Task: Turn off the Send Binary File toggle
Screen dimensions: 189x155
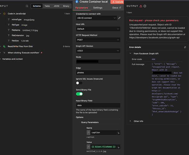Action: pos(79,94)
